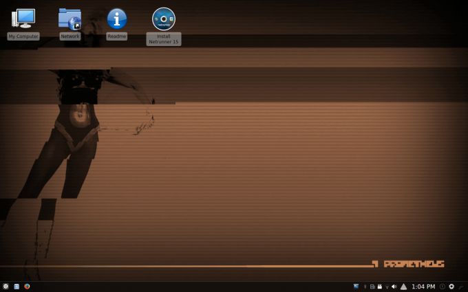
Task: Click the dim round icon right of the clock
Action: tap(443, 287)
